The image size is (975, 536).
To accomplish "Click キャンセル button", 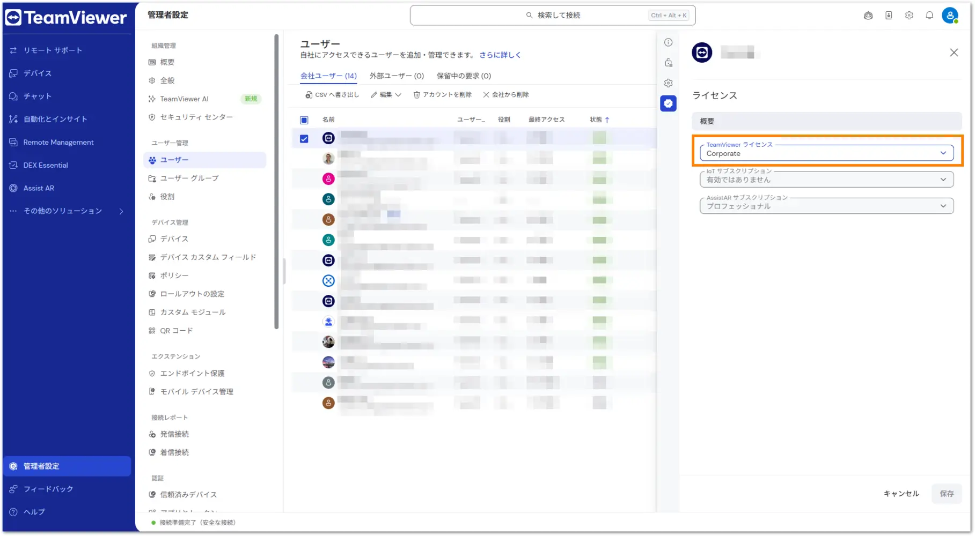I will pyautogui.click(x=901, y=494).
